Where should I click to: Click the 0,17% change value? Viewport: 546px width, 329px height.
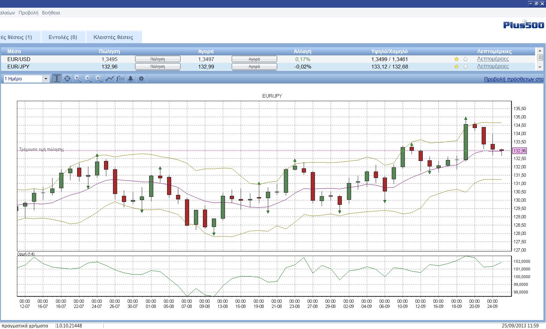(x=303, y=59)
